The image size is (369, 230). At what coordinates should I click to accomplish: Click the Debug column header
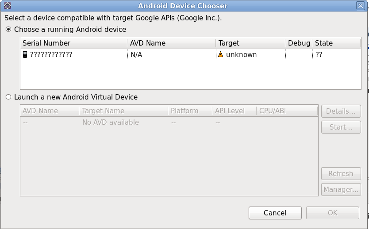(299, 43)
